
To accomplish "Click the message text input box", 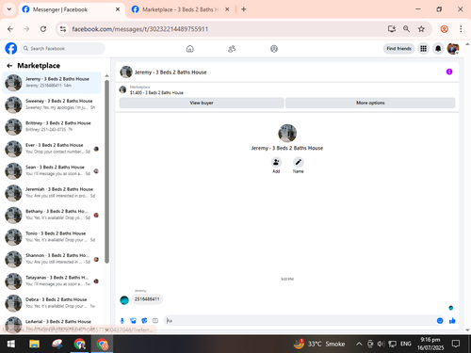I will (299, 321).
